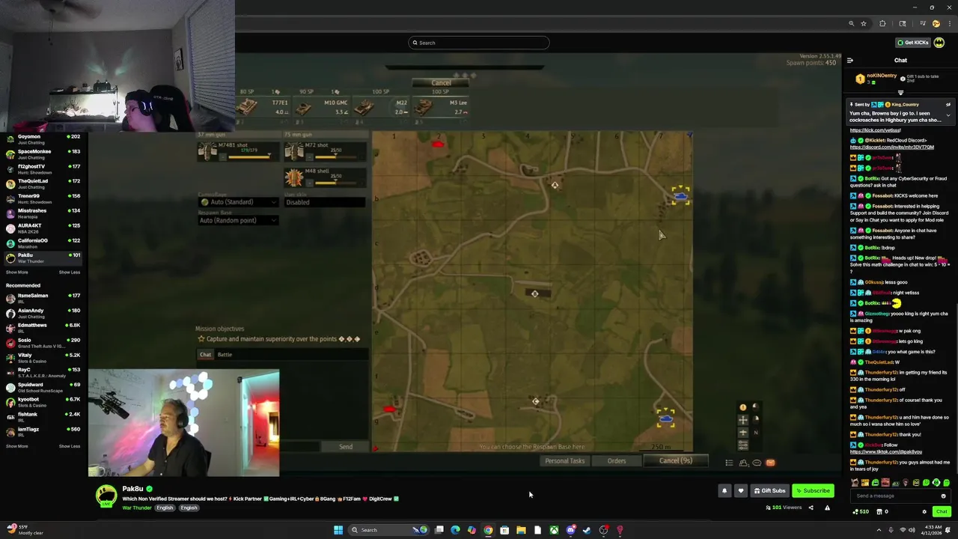Click the Gift Subs button
Image resolution: width=958 pixels, height=539 pixels.
769,491
